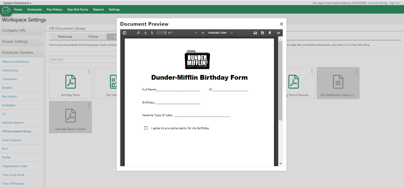Open Pay History in the left sidebar

pyautogui.click(x=10, y=97)
